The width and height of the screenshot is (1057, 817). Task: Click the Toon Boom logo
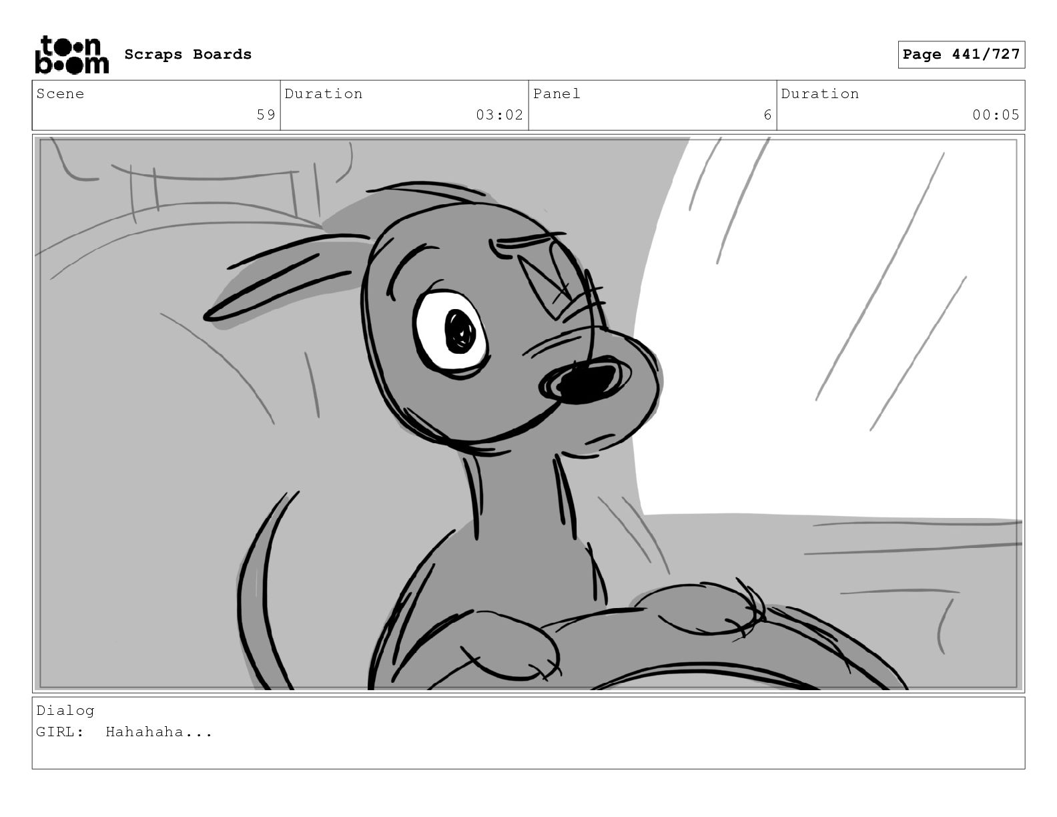point(71,55)
